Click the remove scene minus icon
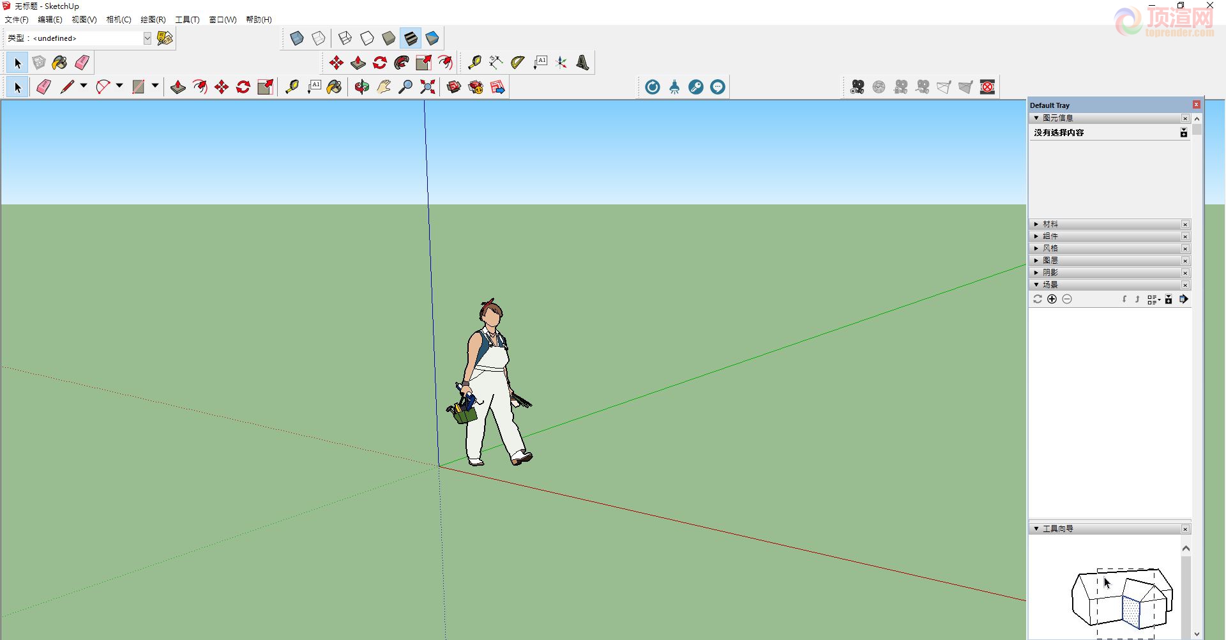This screenshot has height=640, width=1226. (x=1067, y=299)
